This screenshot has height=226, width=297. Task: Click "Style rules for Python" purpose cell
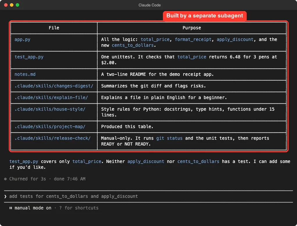tap(192, 112)
